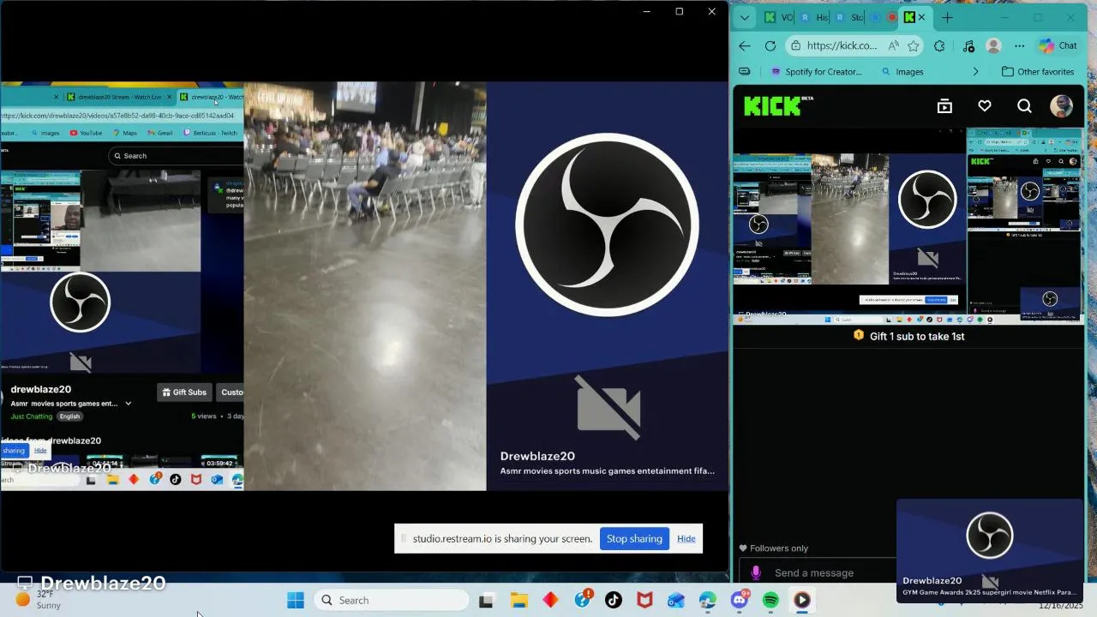Viewport: 1097px width, 617px height.
Task: Open media player app on taskbar
Action: (802, 600)
